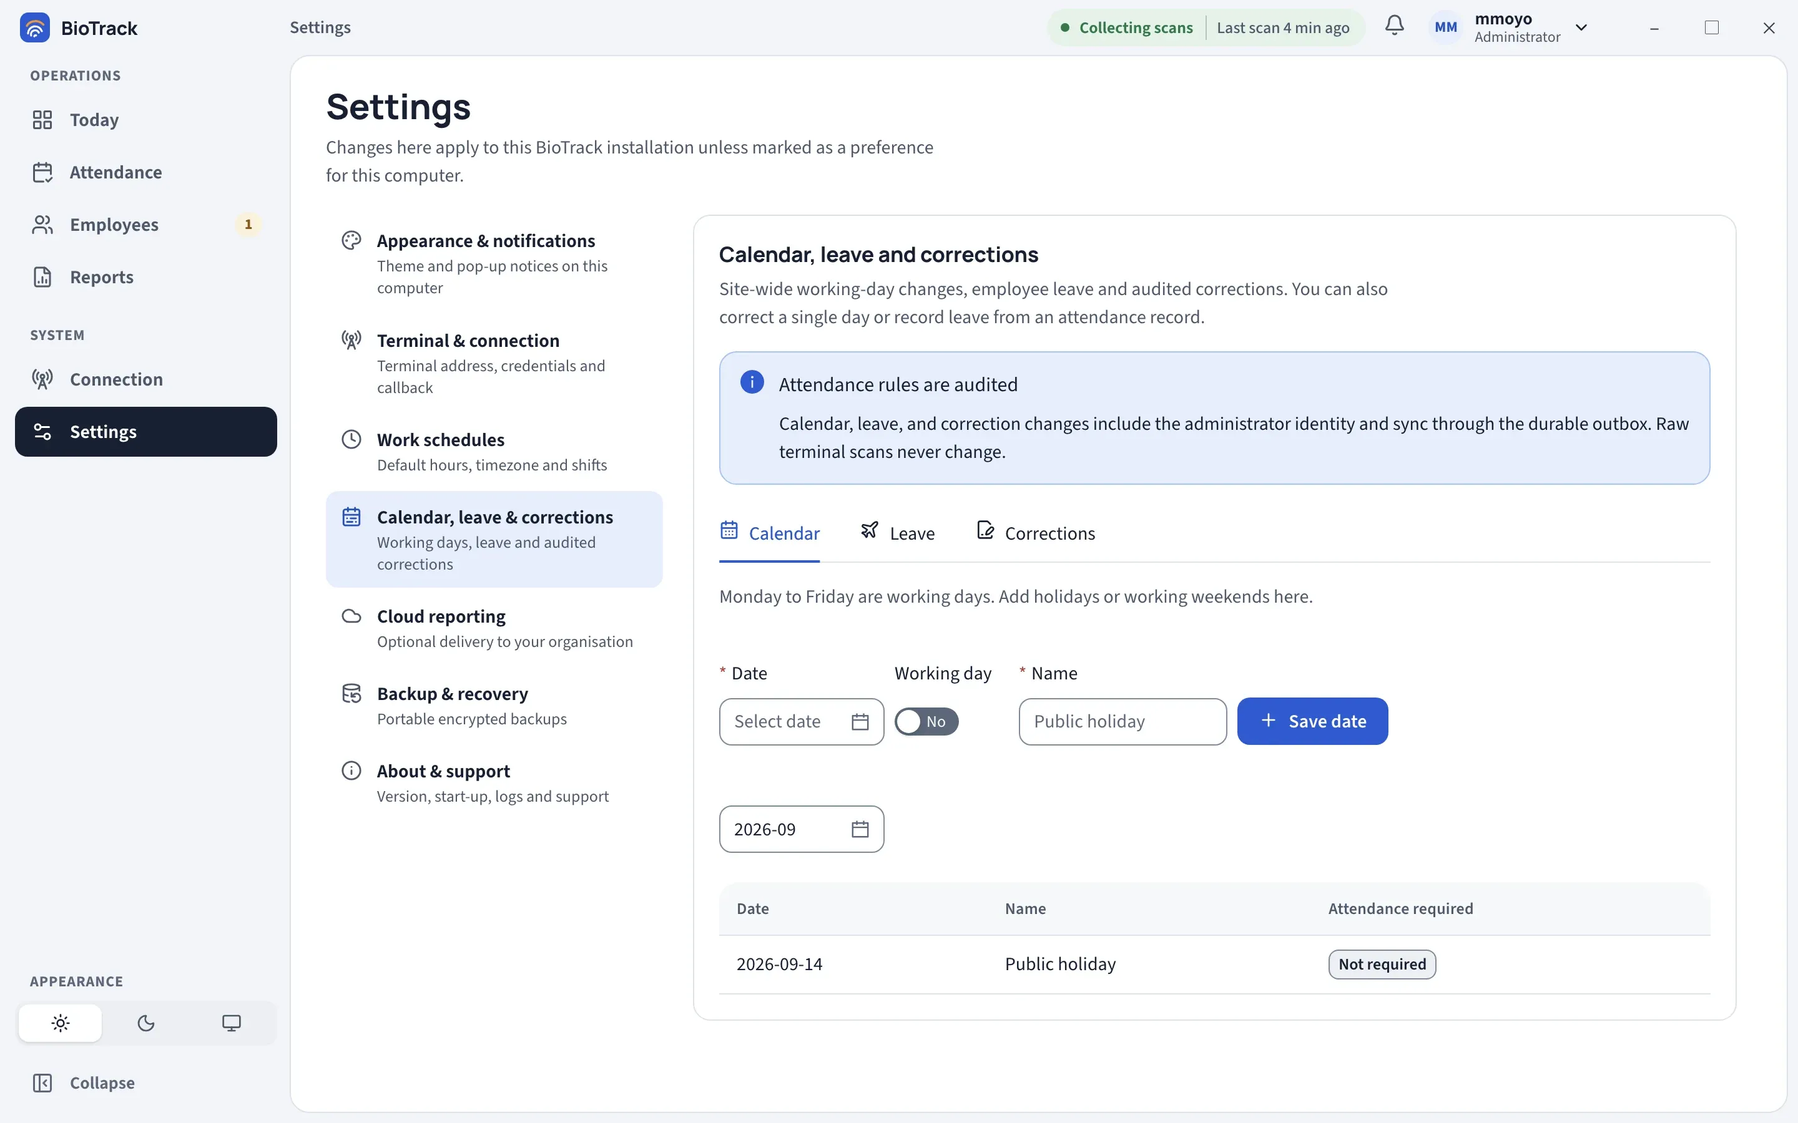Open the Connection page in the sidebar
Screen dimensions: 1798x1123
point(145,379)
